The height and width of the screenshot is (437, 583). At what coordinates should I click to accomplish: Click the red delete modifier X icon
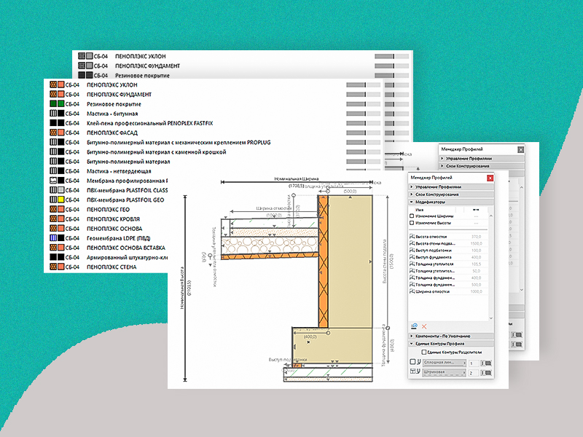coord(424,326)
